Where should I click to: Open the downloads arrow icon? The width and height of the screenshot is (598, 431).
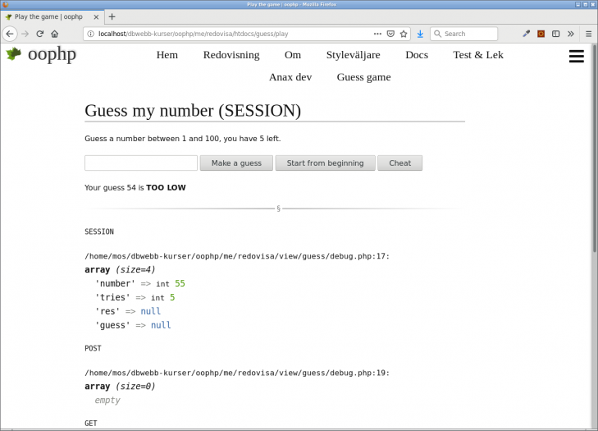pyautogui.click(x=420, y=34)
